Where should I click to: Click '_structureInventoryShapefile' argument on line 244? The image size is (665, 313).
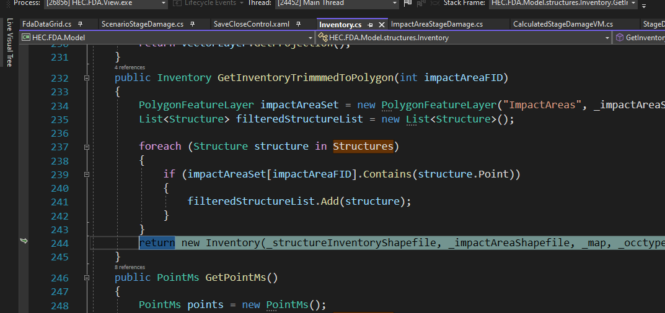click(354, 243)
